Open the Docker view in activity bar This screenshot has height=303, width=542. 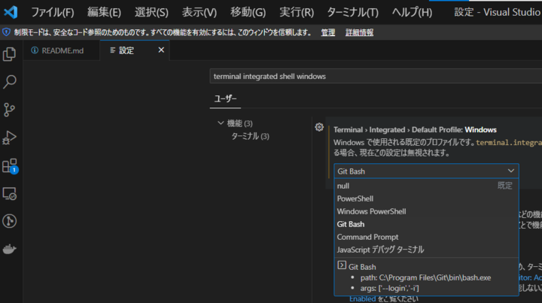9,249
